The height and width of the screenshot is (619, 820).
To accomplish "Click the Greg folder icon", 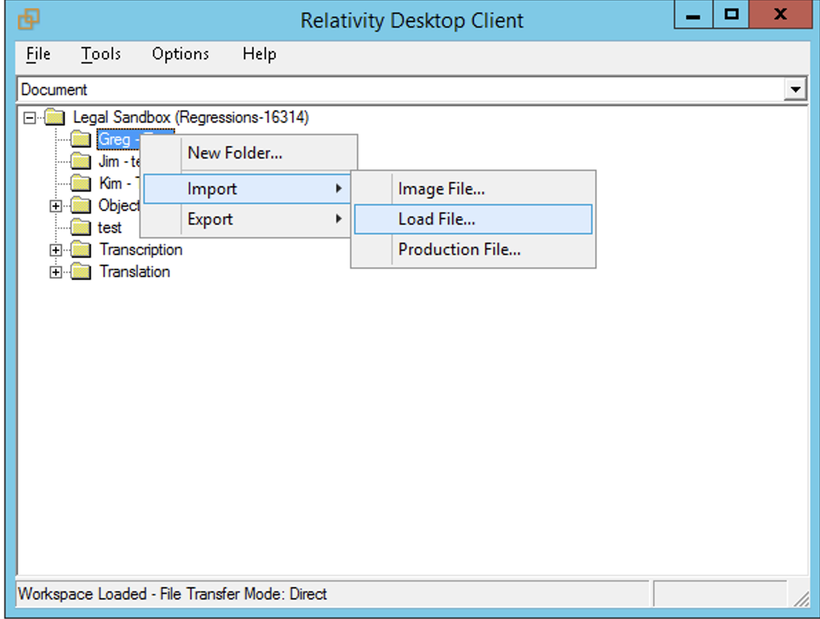I will (x=80, y=139).
